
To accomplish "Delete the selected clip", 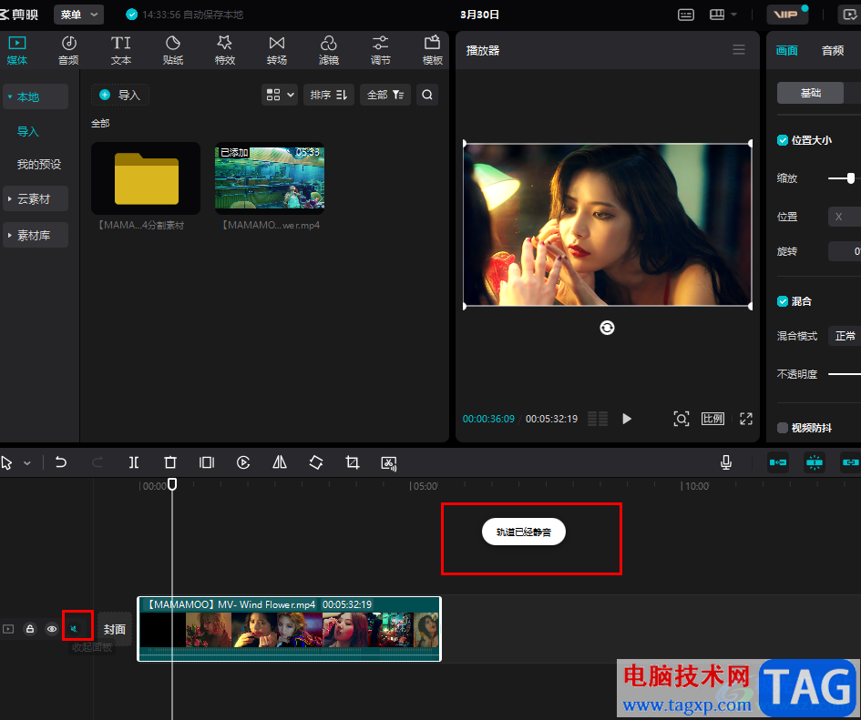I will (170, 462).
